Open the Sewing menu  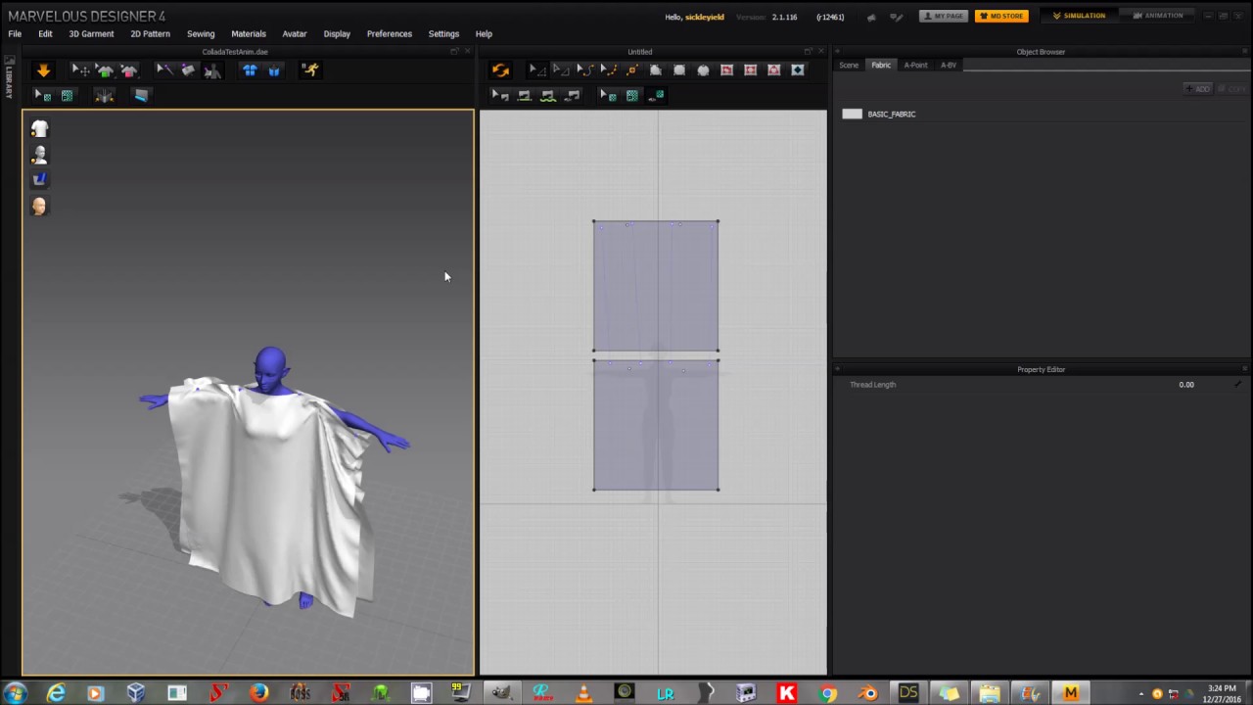click(201, 33)
